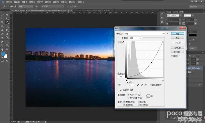Image resolution: width=205 pixels, height=123 pixels.
Task: Click the white point input slider
Action: [163, 80]
